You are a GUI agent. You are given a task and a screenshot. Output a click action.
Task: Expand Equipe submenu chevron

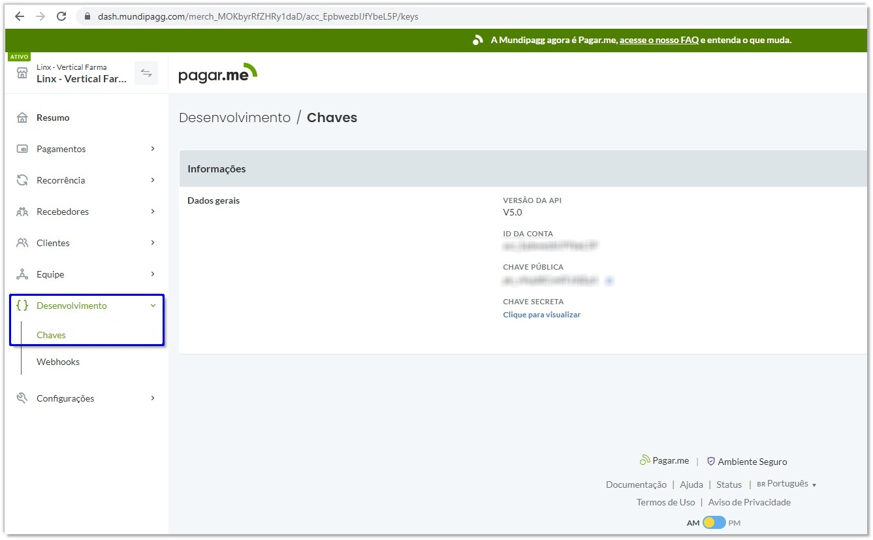(153, 274)
